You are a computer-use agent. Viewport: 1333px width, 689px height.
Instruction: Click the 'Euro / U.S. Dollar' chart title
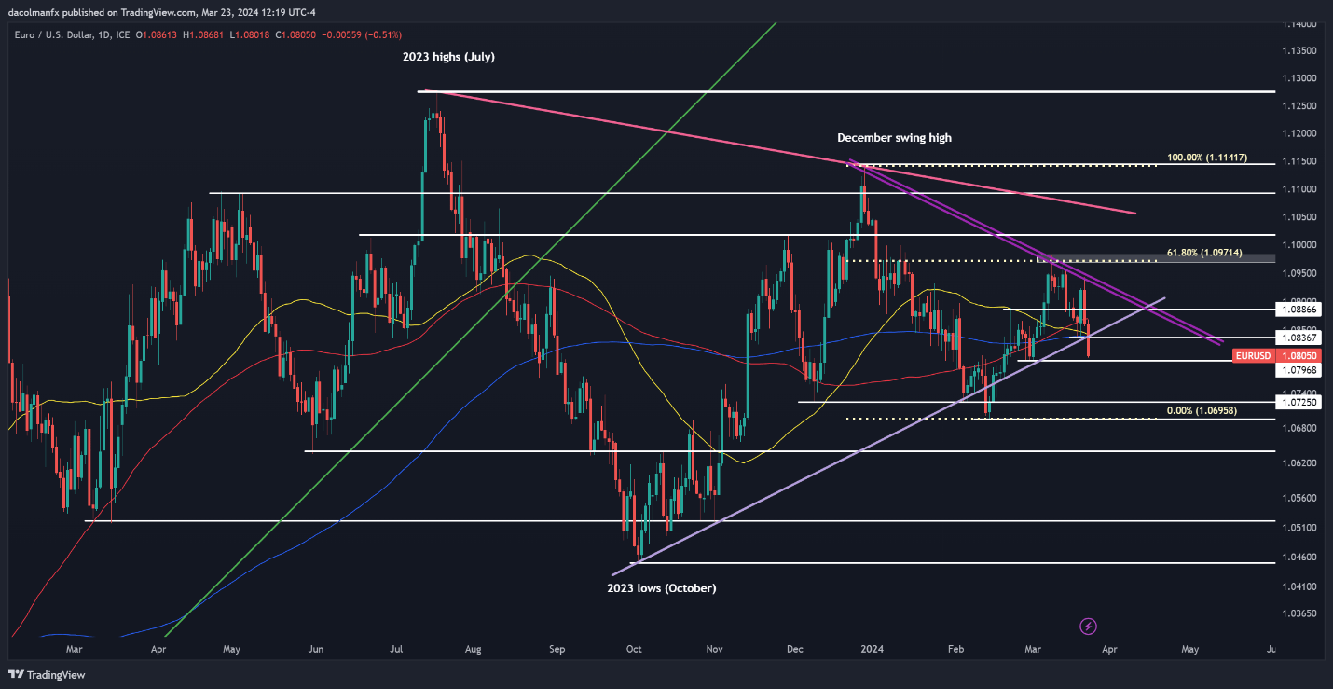pyautogui.click(x=53, y=34)
